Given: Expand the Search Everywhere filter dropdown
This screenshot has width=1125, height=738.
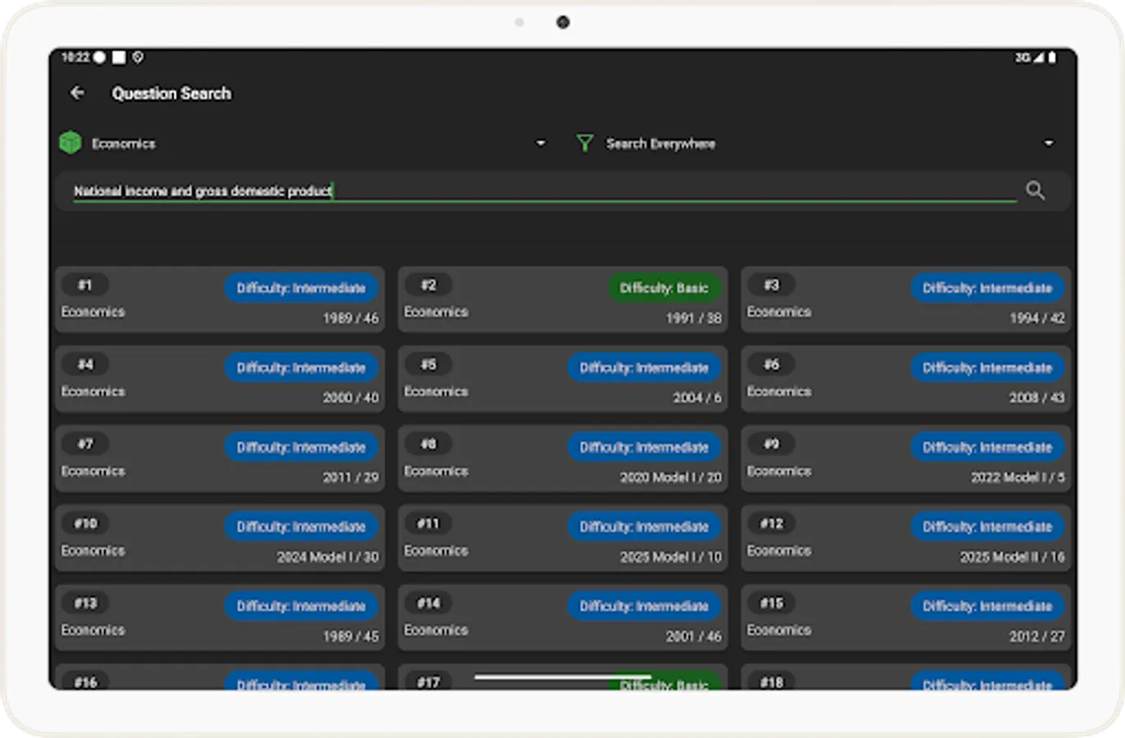Looking at the screenshot, I should click(1049, 142).
